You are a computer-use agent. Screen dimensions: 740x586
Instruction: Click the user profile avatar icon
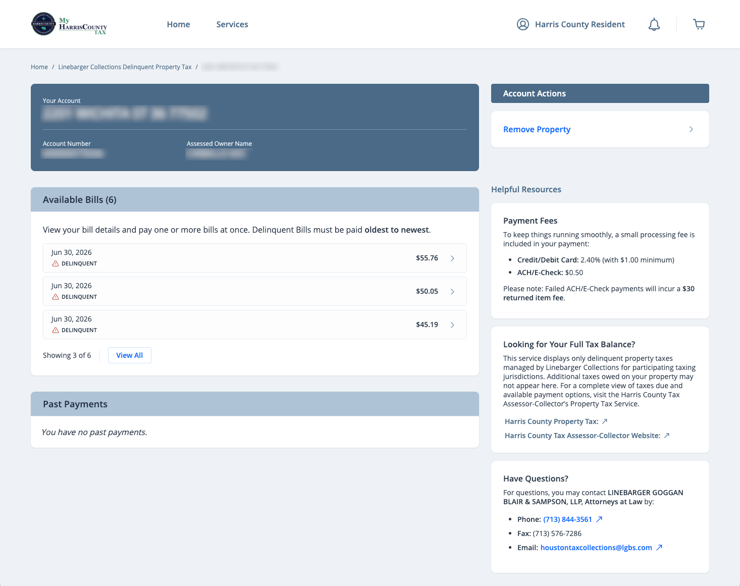point(523,24)
